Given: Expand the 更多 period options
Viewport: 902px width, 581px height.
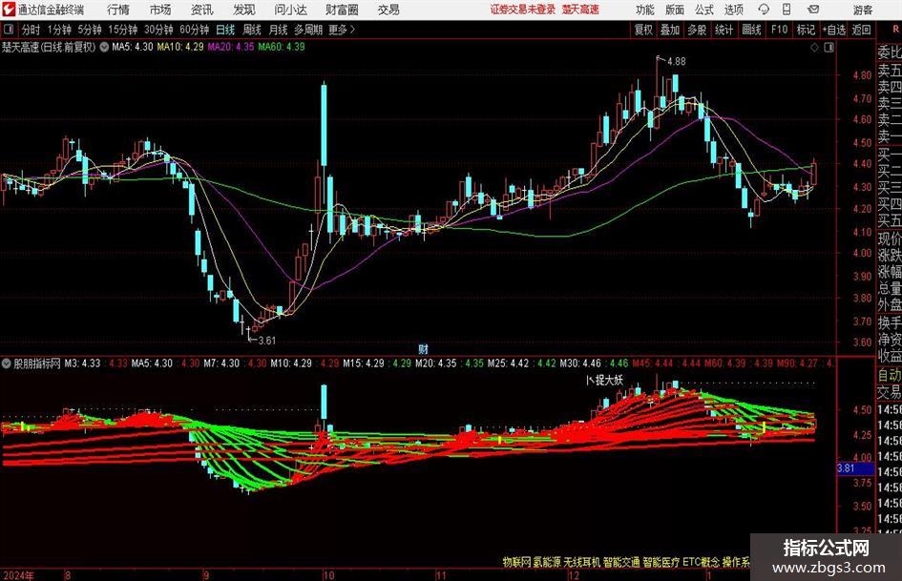Looking at the screenshot, I should (x=342, y=30).
